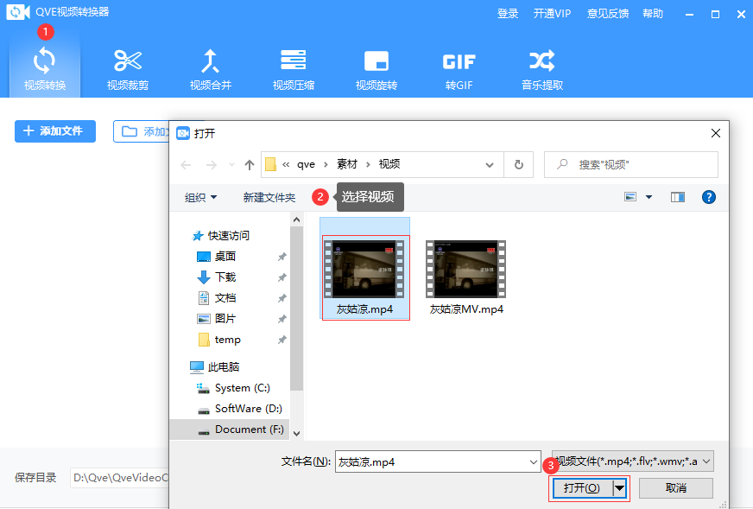This screenshot has height=509, width=753.
Task: Open the view options dropdown arrow
Action: coord(649,197)
